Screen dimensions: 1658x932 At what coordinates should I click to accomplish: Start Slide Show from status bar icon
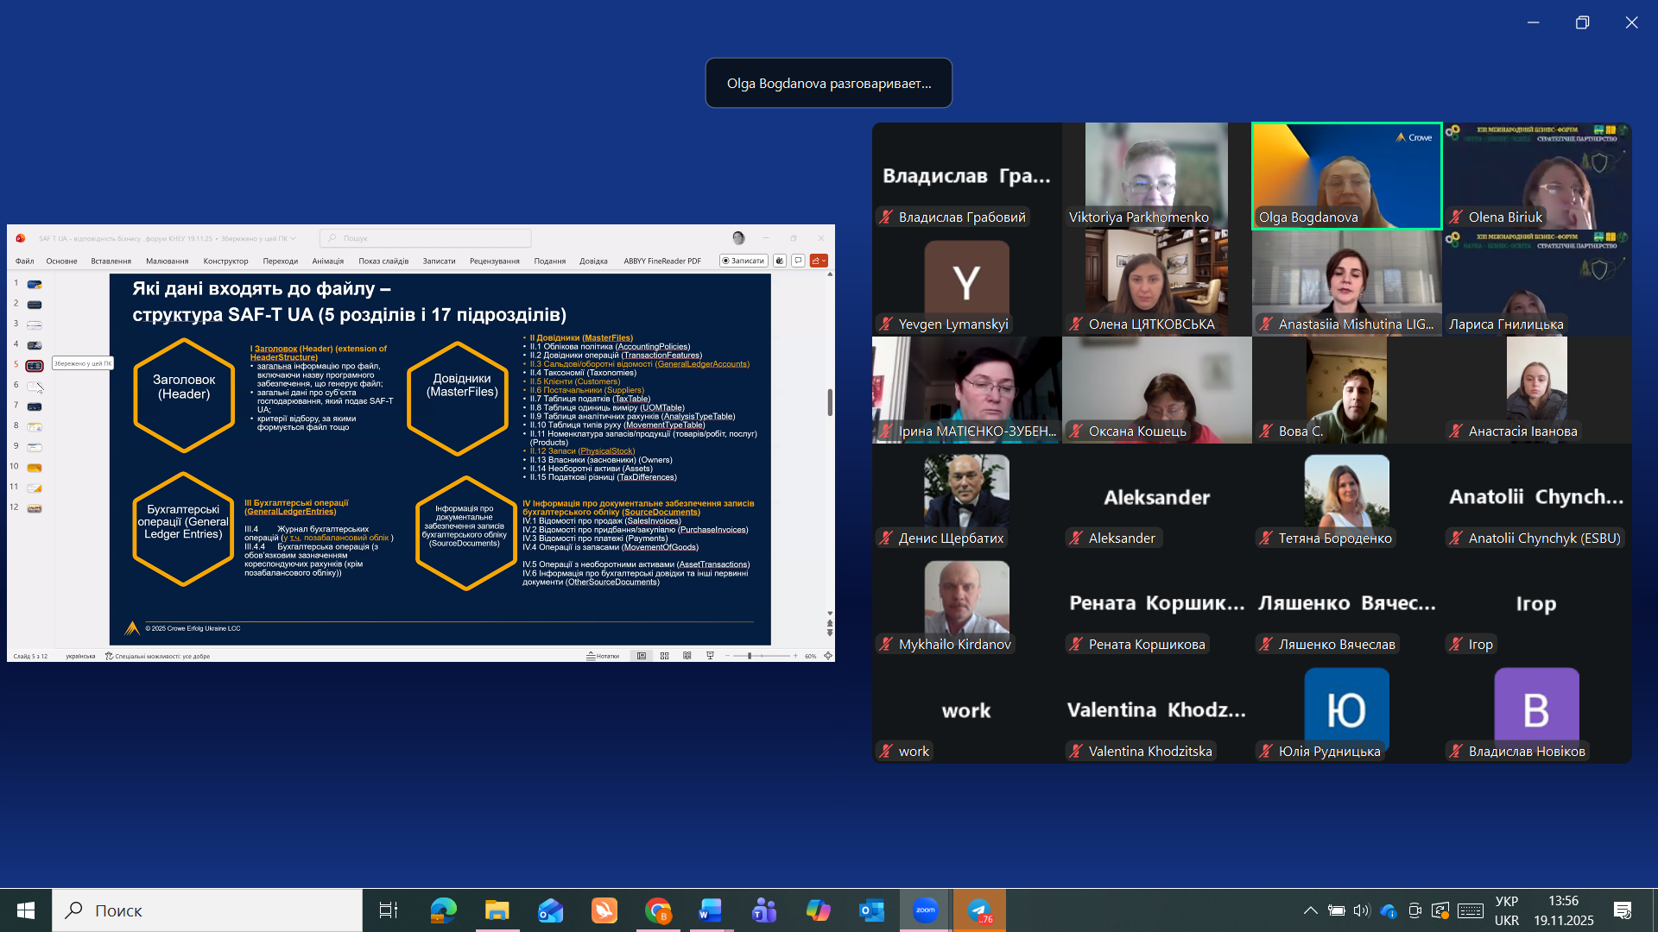tap(710, 656)
